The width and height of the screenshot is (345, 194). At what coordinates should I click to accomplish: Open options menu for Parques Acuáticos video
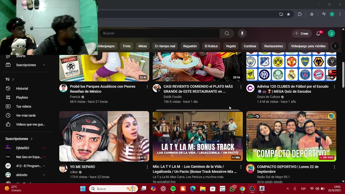point(147,87)
